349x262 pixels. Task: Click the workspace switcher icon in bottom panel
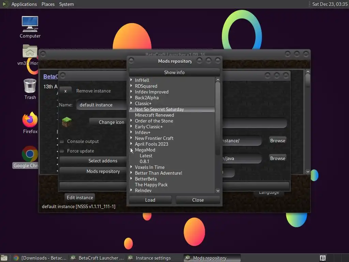point(323,258)
